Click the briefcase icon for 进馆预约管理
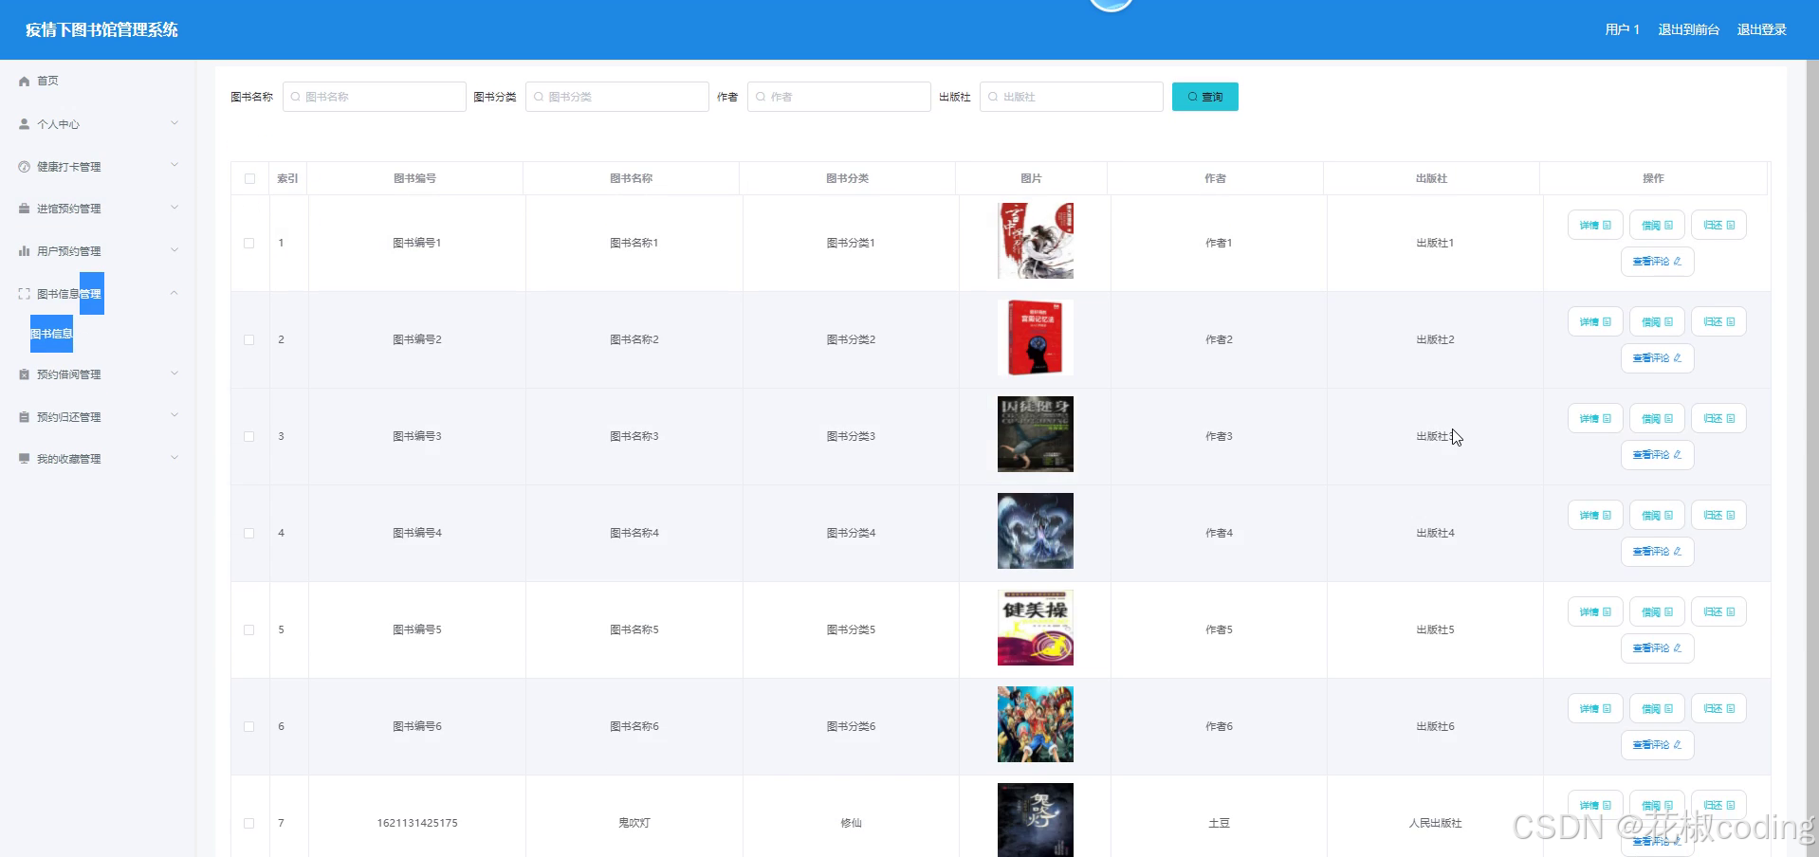 (x=25, y=209)
